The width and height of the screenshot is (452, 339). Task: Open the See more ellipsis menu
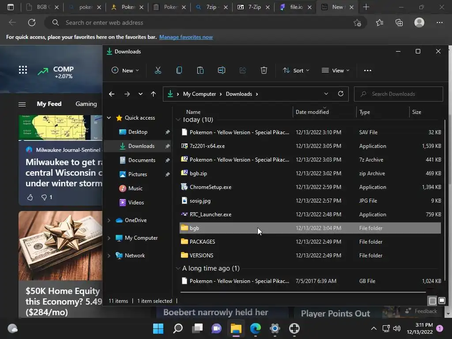pos(367,71)
